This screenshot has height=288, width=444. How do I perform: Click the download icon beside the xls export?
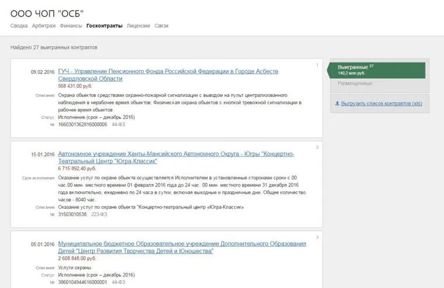click(337, 103)
